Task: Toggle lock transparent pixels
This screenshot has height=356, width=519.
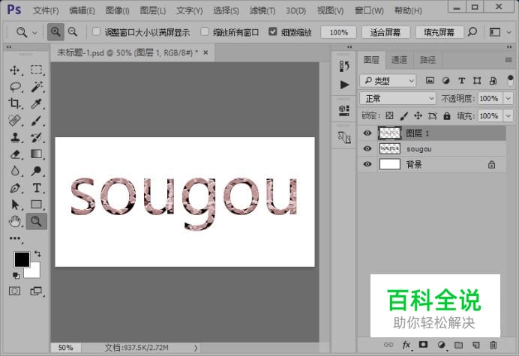Action: [x=389, y=115]
